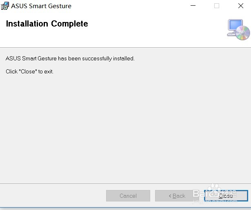Click the disabled maximize window button
The image size is (251, 210).
[217, 6]
